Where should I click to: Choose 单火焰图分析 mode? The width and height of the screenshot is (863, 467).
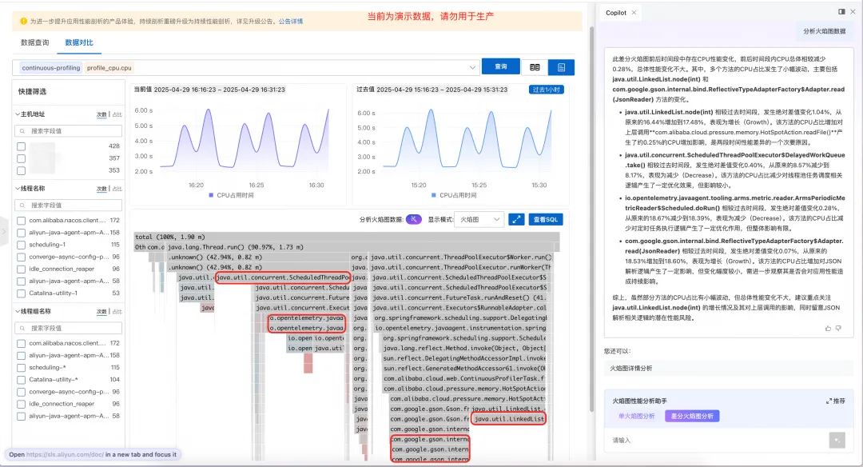coord(636,416)
